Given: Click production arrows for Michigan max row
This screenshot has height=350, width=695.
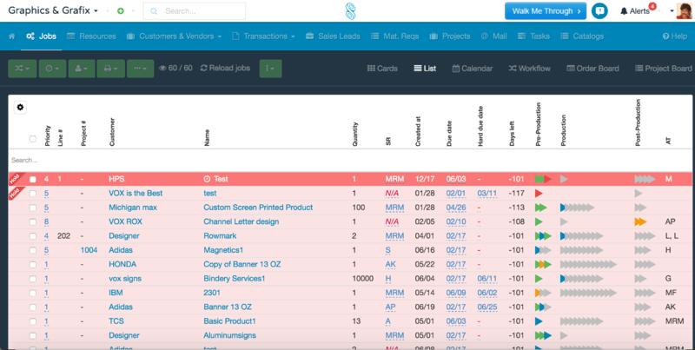Looking at the screenshot, I should 577,208.
